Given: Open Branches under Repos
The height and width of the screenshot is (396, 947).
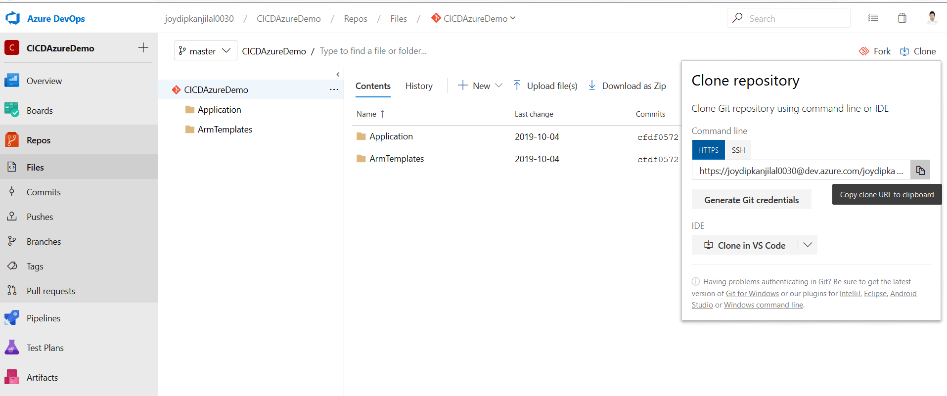Looking at the screenshot, I should [x=79, y=241].
